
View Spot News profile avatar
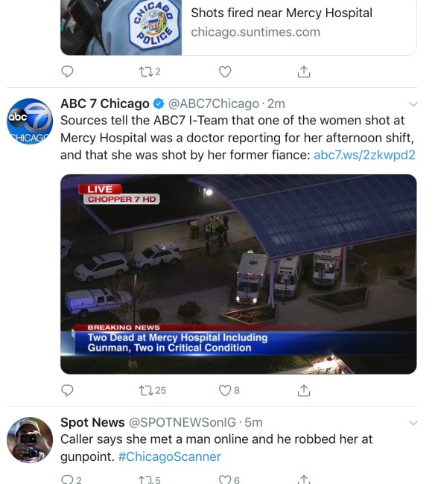tap(30, 440)
